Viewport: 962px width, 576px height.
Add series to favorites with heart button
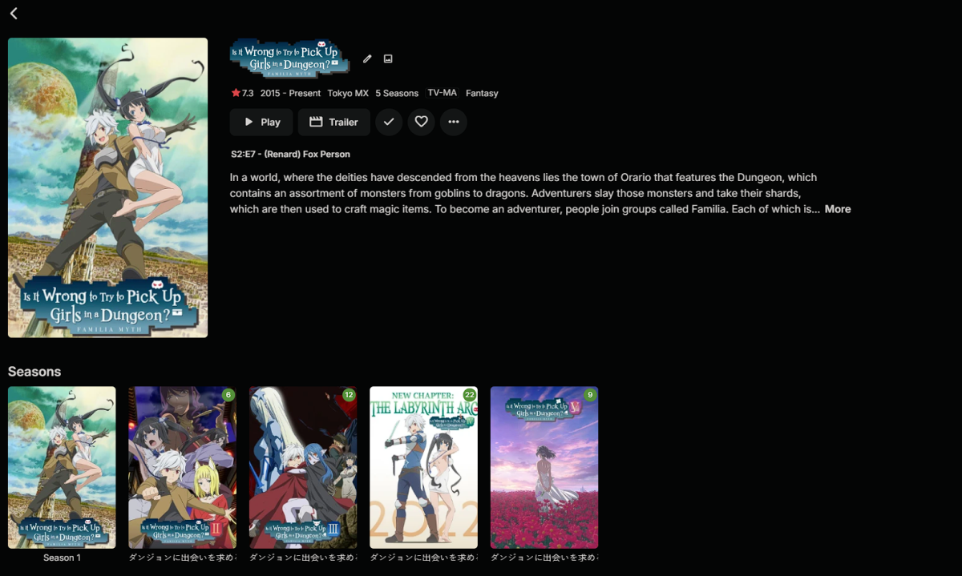coord(421,122)
